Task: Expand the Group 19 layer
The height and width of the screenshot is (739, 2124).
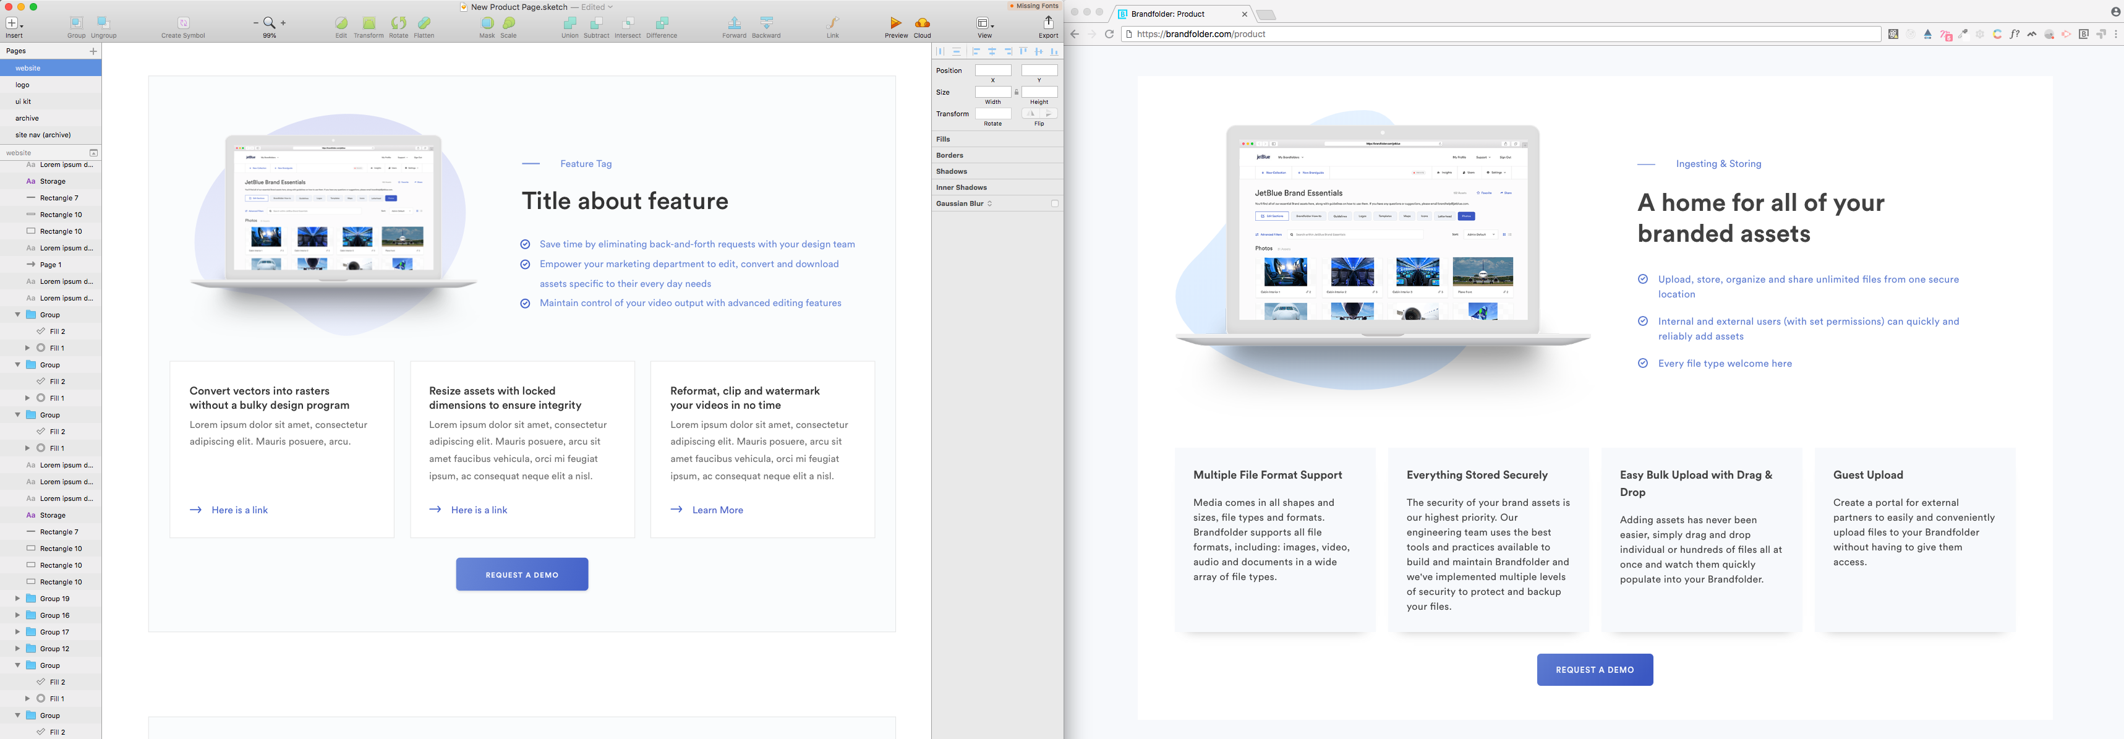Action: pos(17,599)
